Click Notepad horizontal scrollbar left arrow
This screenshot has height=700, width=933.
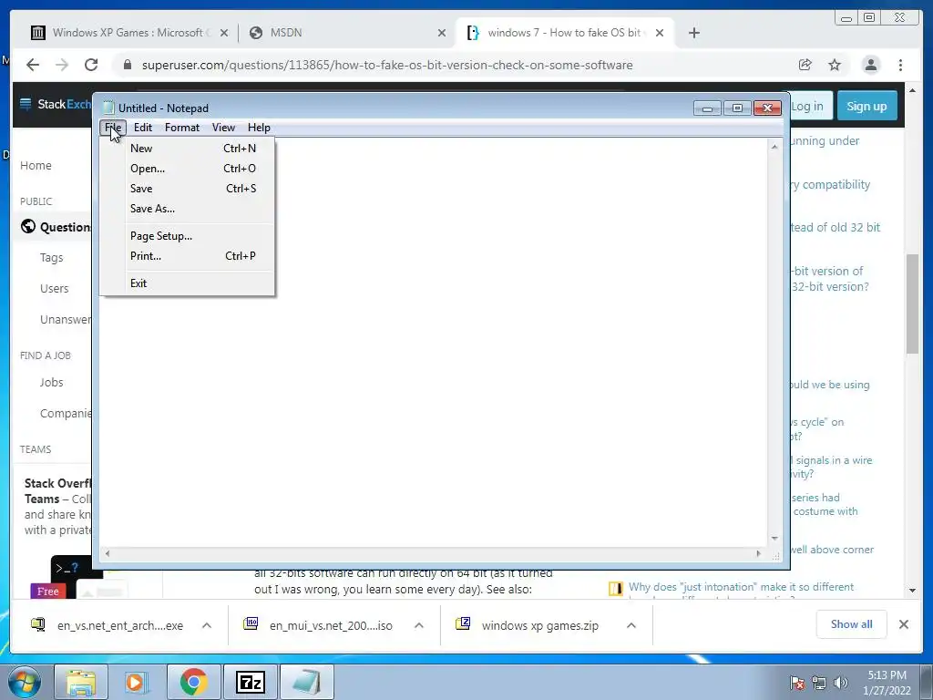(108, 553)
